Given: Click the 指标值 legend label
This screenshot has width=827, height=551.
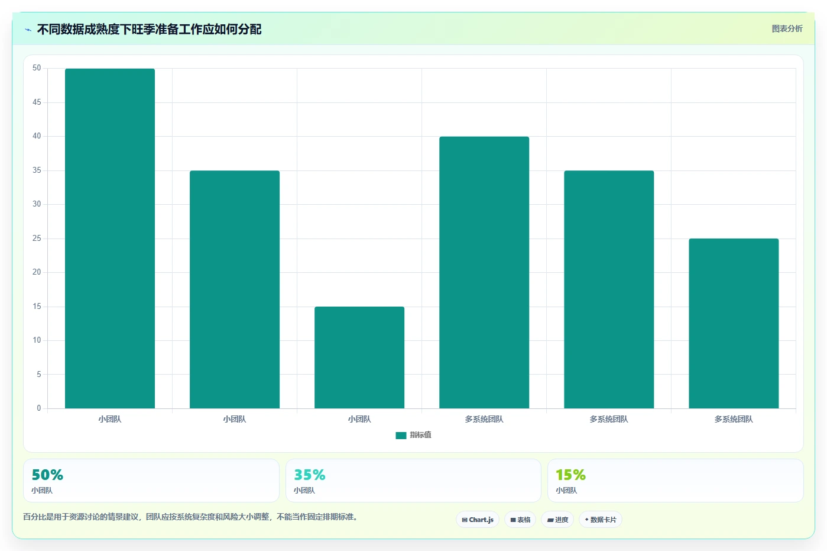Looking at the screenshot, I should click(x=420, y=435).
